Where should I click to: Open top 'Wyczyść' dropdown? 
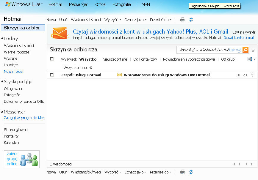point(112,20)
